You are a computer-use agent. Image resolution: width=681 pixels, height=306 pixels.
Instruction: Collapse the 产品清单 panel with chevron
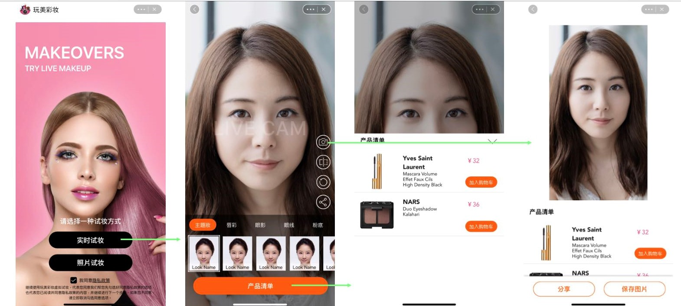(492, 141)
